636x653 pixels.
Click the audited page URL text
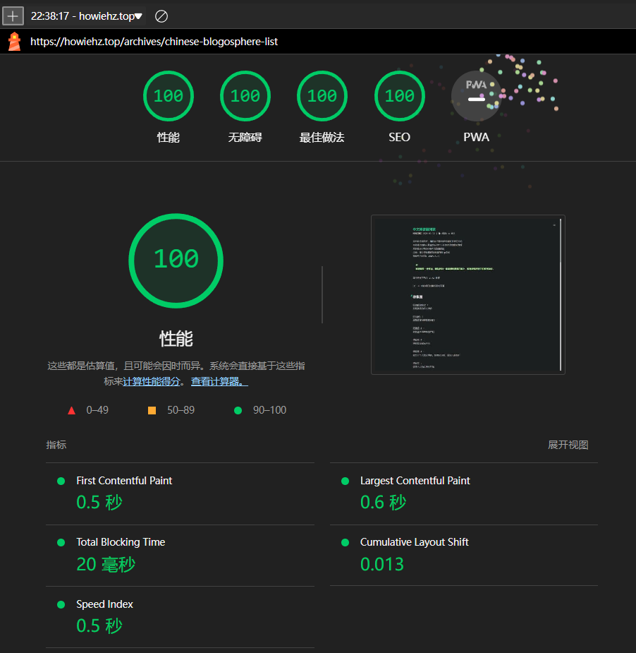pos(154,42)
